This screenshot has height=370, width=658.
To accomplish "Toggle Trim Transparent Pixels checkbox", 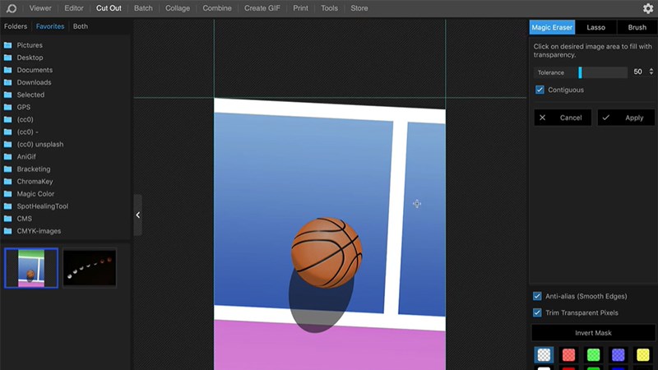I will tap(538, 312).
